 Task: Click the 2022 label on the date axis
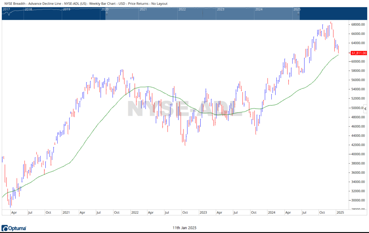click(x=135, y=213)
